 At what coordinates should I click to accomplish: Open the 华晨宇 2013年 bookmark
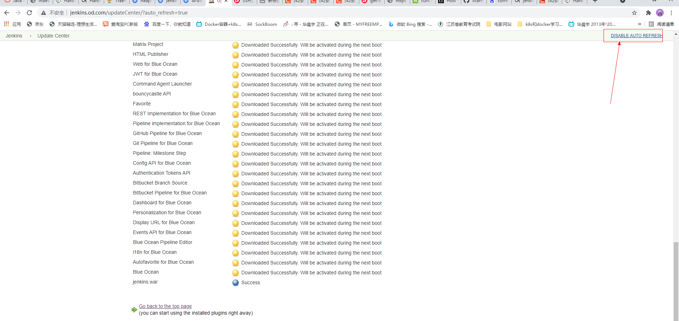click(x=592, y=24)
